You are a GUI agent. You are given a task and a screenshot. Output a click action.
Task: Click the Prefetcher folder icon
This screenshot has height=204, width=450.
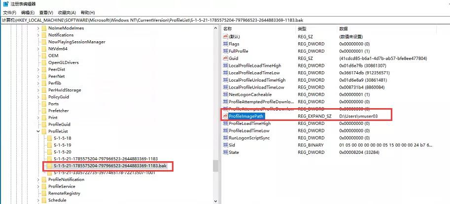[x=44, y=111]
